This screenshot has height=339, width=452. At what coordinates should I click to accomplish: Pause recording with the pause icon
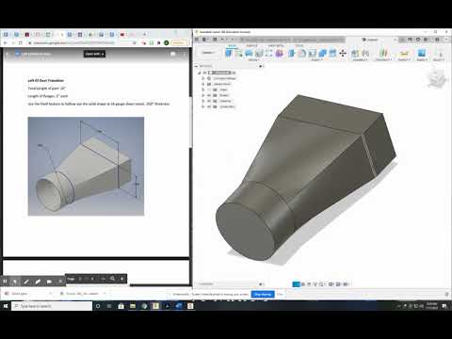point(5,282)
